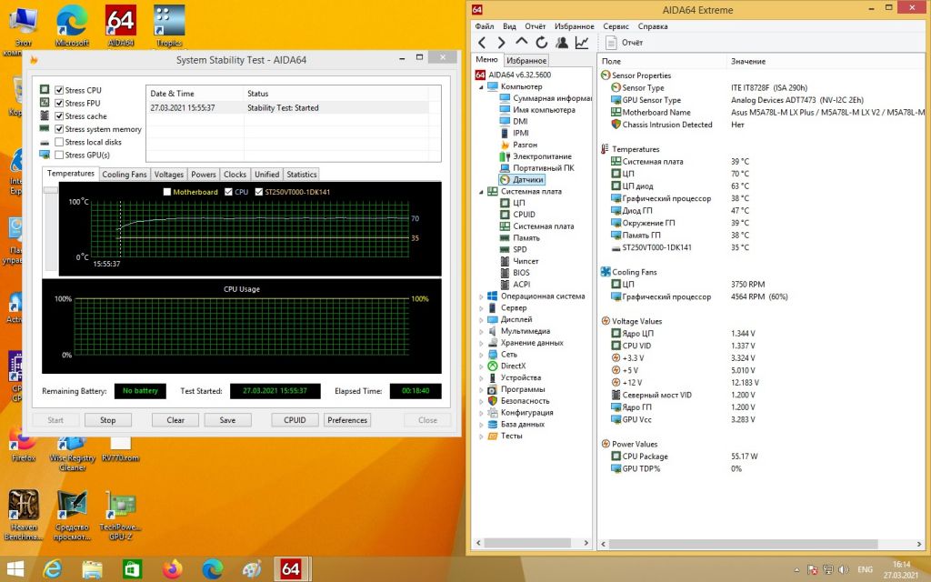Open the Сервис menu
The height and width of the screenshot is (582, 931).
(x=616, y=26)
